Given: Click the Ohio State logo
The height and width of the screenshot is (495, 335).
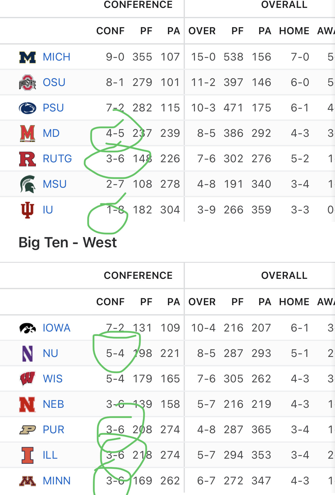Looking at the screenshot, I should point(27,82).
